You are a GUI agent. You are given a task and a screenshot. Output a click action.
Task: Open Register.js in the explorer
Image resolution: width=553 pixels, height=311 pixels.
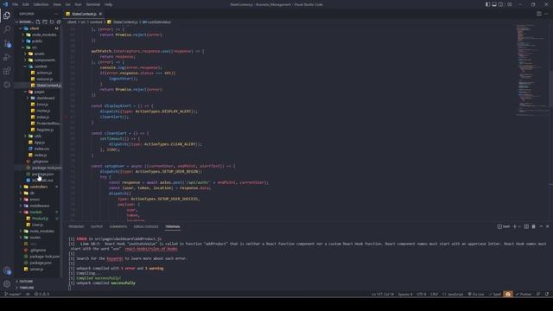click(x=45, y=130)
